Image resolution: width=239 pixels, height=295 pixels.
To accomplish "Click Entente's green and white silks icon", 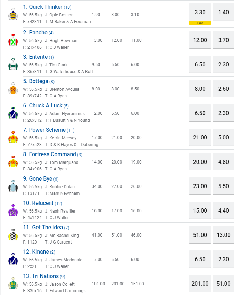I will pyautogui.click(x=13, y=64).
